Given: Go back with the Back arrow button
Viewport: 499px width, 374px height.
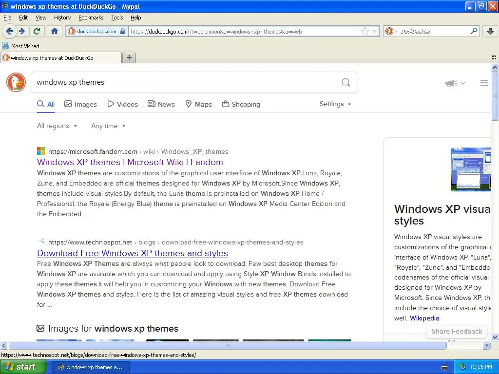Looking at the screenshot, I should pos(9,31).
